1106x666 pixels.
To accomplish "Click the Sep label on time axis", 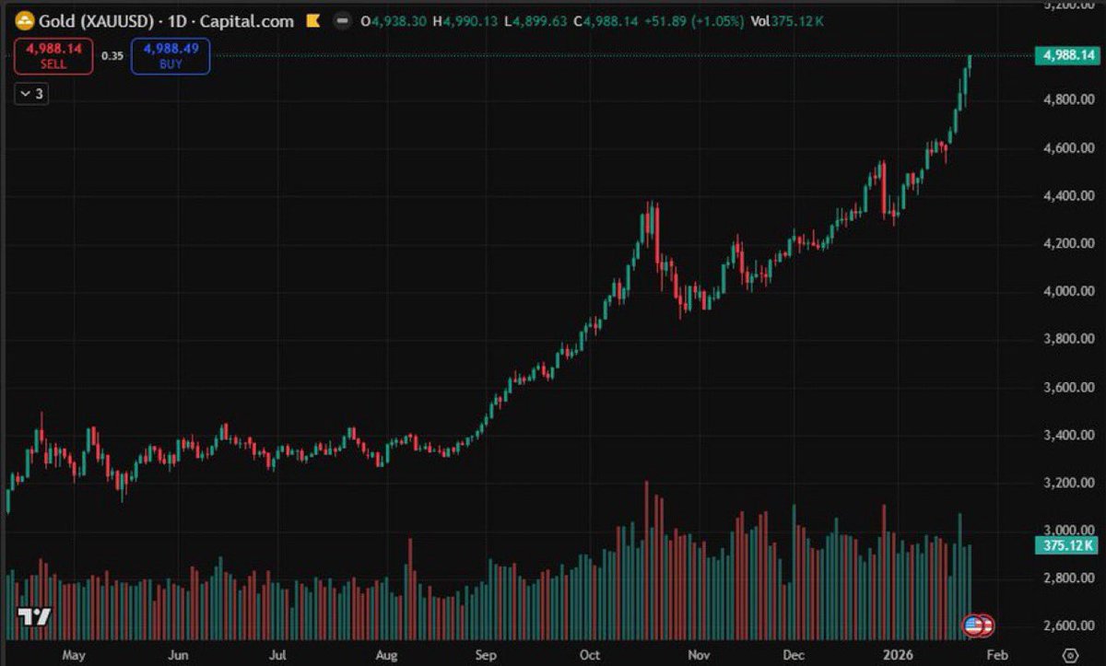I will [487, 656].
